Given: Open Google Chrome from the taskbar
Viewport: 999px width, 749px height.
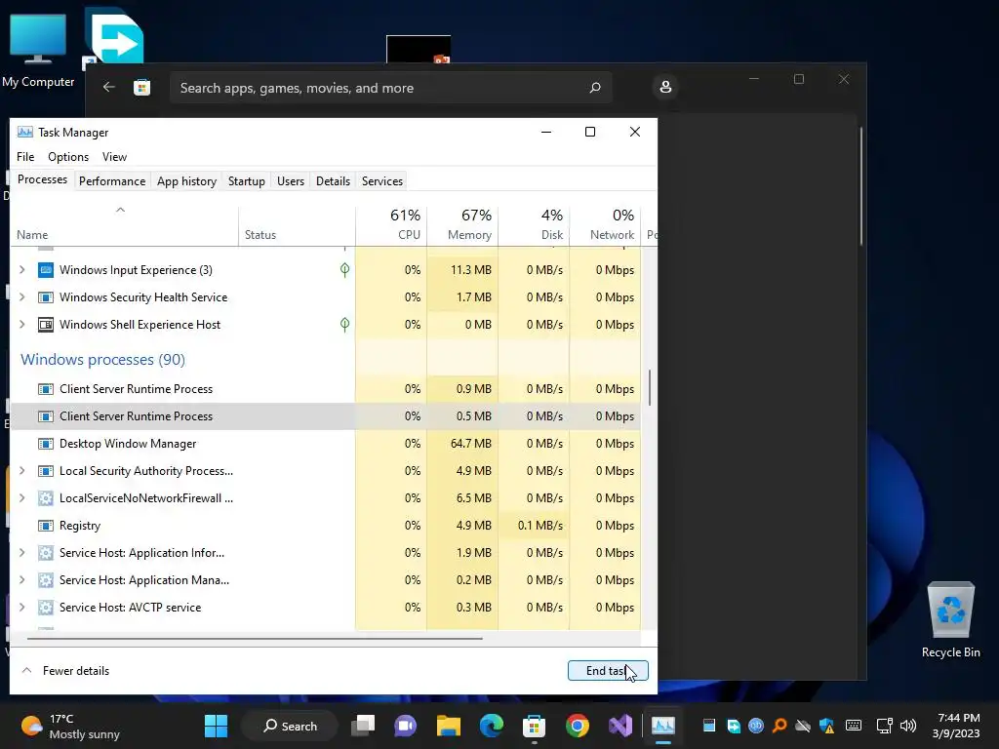Looking at the screenshot, I should pyautogui.click(x=578, y=726).
